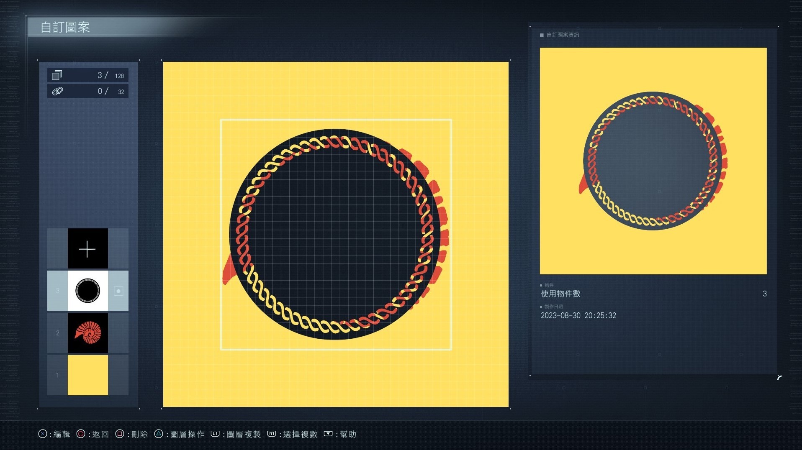Click the 刪除 delete label
802x450 pixels.
(139, 434)
